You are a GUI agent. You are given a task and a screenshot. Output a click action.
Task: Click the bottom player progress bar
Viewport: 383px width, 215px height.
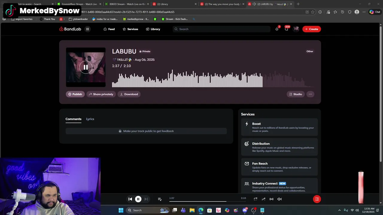point(208,201)
